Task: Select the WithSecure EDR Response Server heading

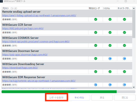Action: pos(24,77)
